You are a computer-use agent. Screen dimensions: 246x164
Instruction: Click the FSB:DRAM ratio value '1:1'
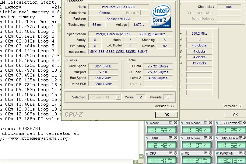tap(199, 39)
